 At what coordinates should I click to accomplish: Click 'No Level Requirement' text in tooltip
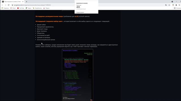(x=69, y=98)
